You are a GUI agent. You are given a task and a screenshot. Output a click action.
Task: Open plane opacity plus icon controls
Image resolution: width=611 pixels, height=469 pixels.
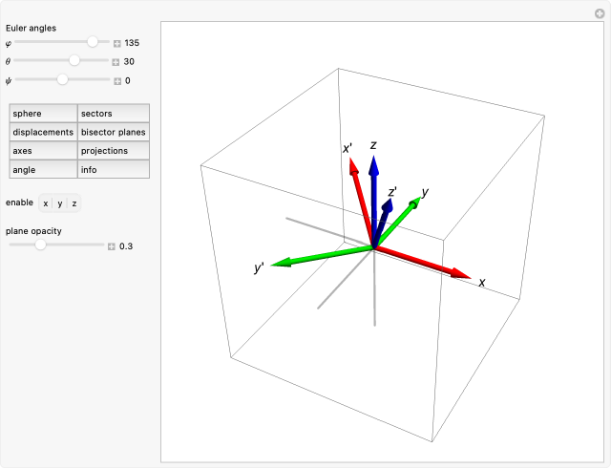(x=111, y=246)
